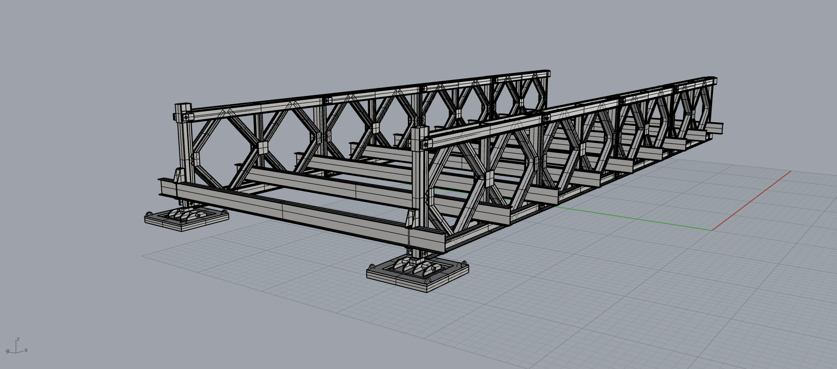This screenshot has width=837, height=369.
Task: Select the central gusset of the right truss's first panel
Action: pos(489,180)
